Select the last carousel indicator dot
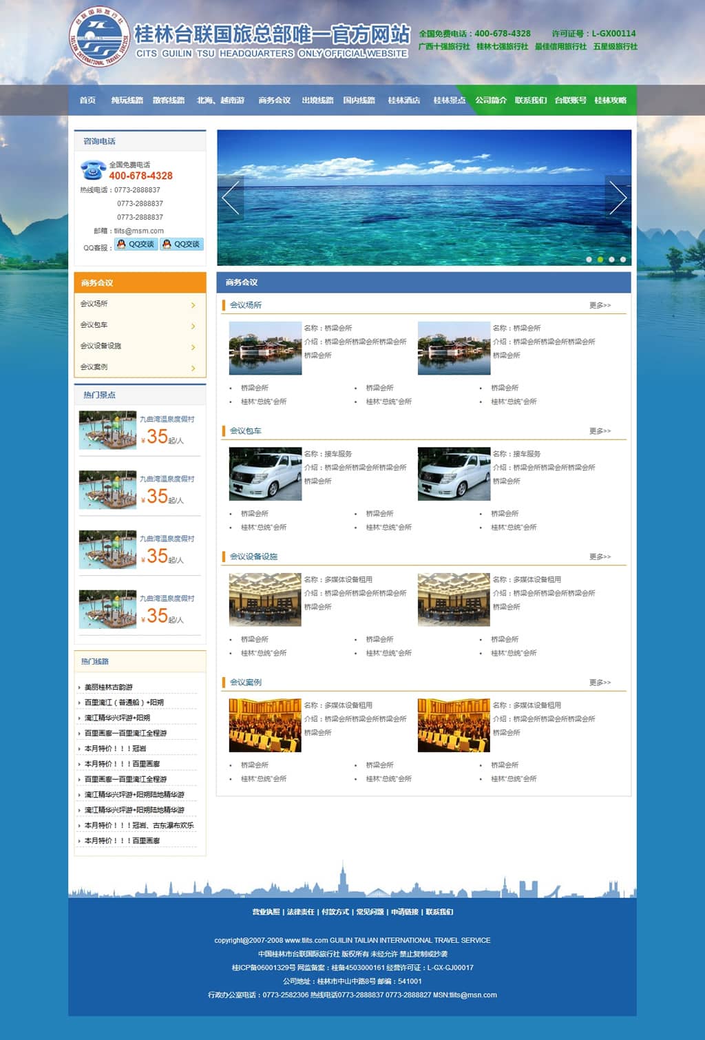 pyautogui.click(x=623, y=260)
